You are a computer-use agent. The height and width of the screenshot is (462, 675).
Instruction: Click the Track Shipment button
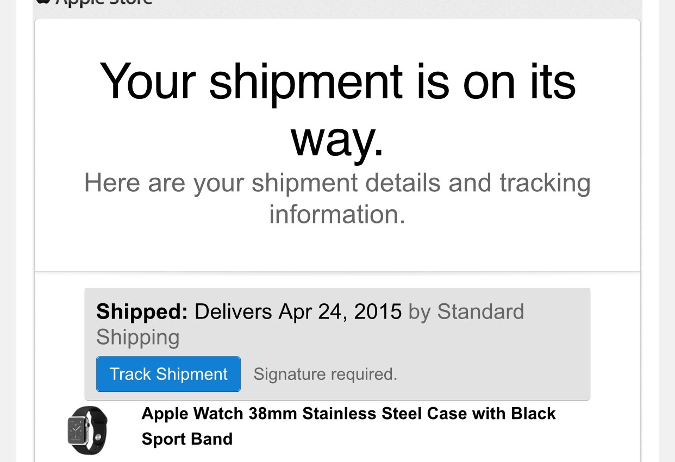(x=168, y=374)
